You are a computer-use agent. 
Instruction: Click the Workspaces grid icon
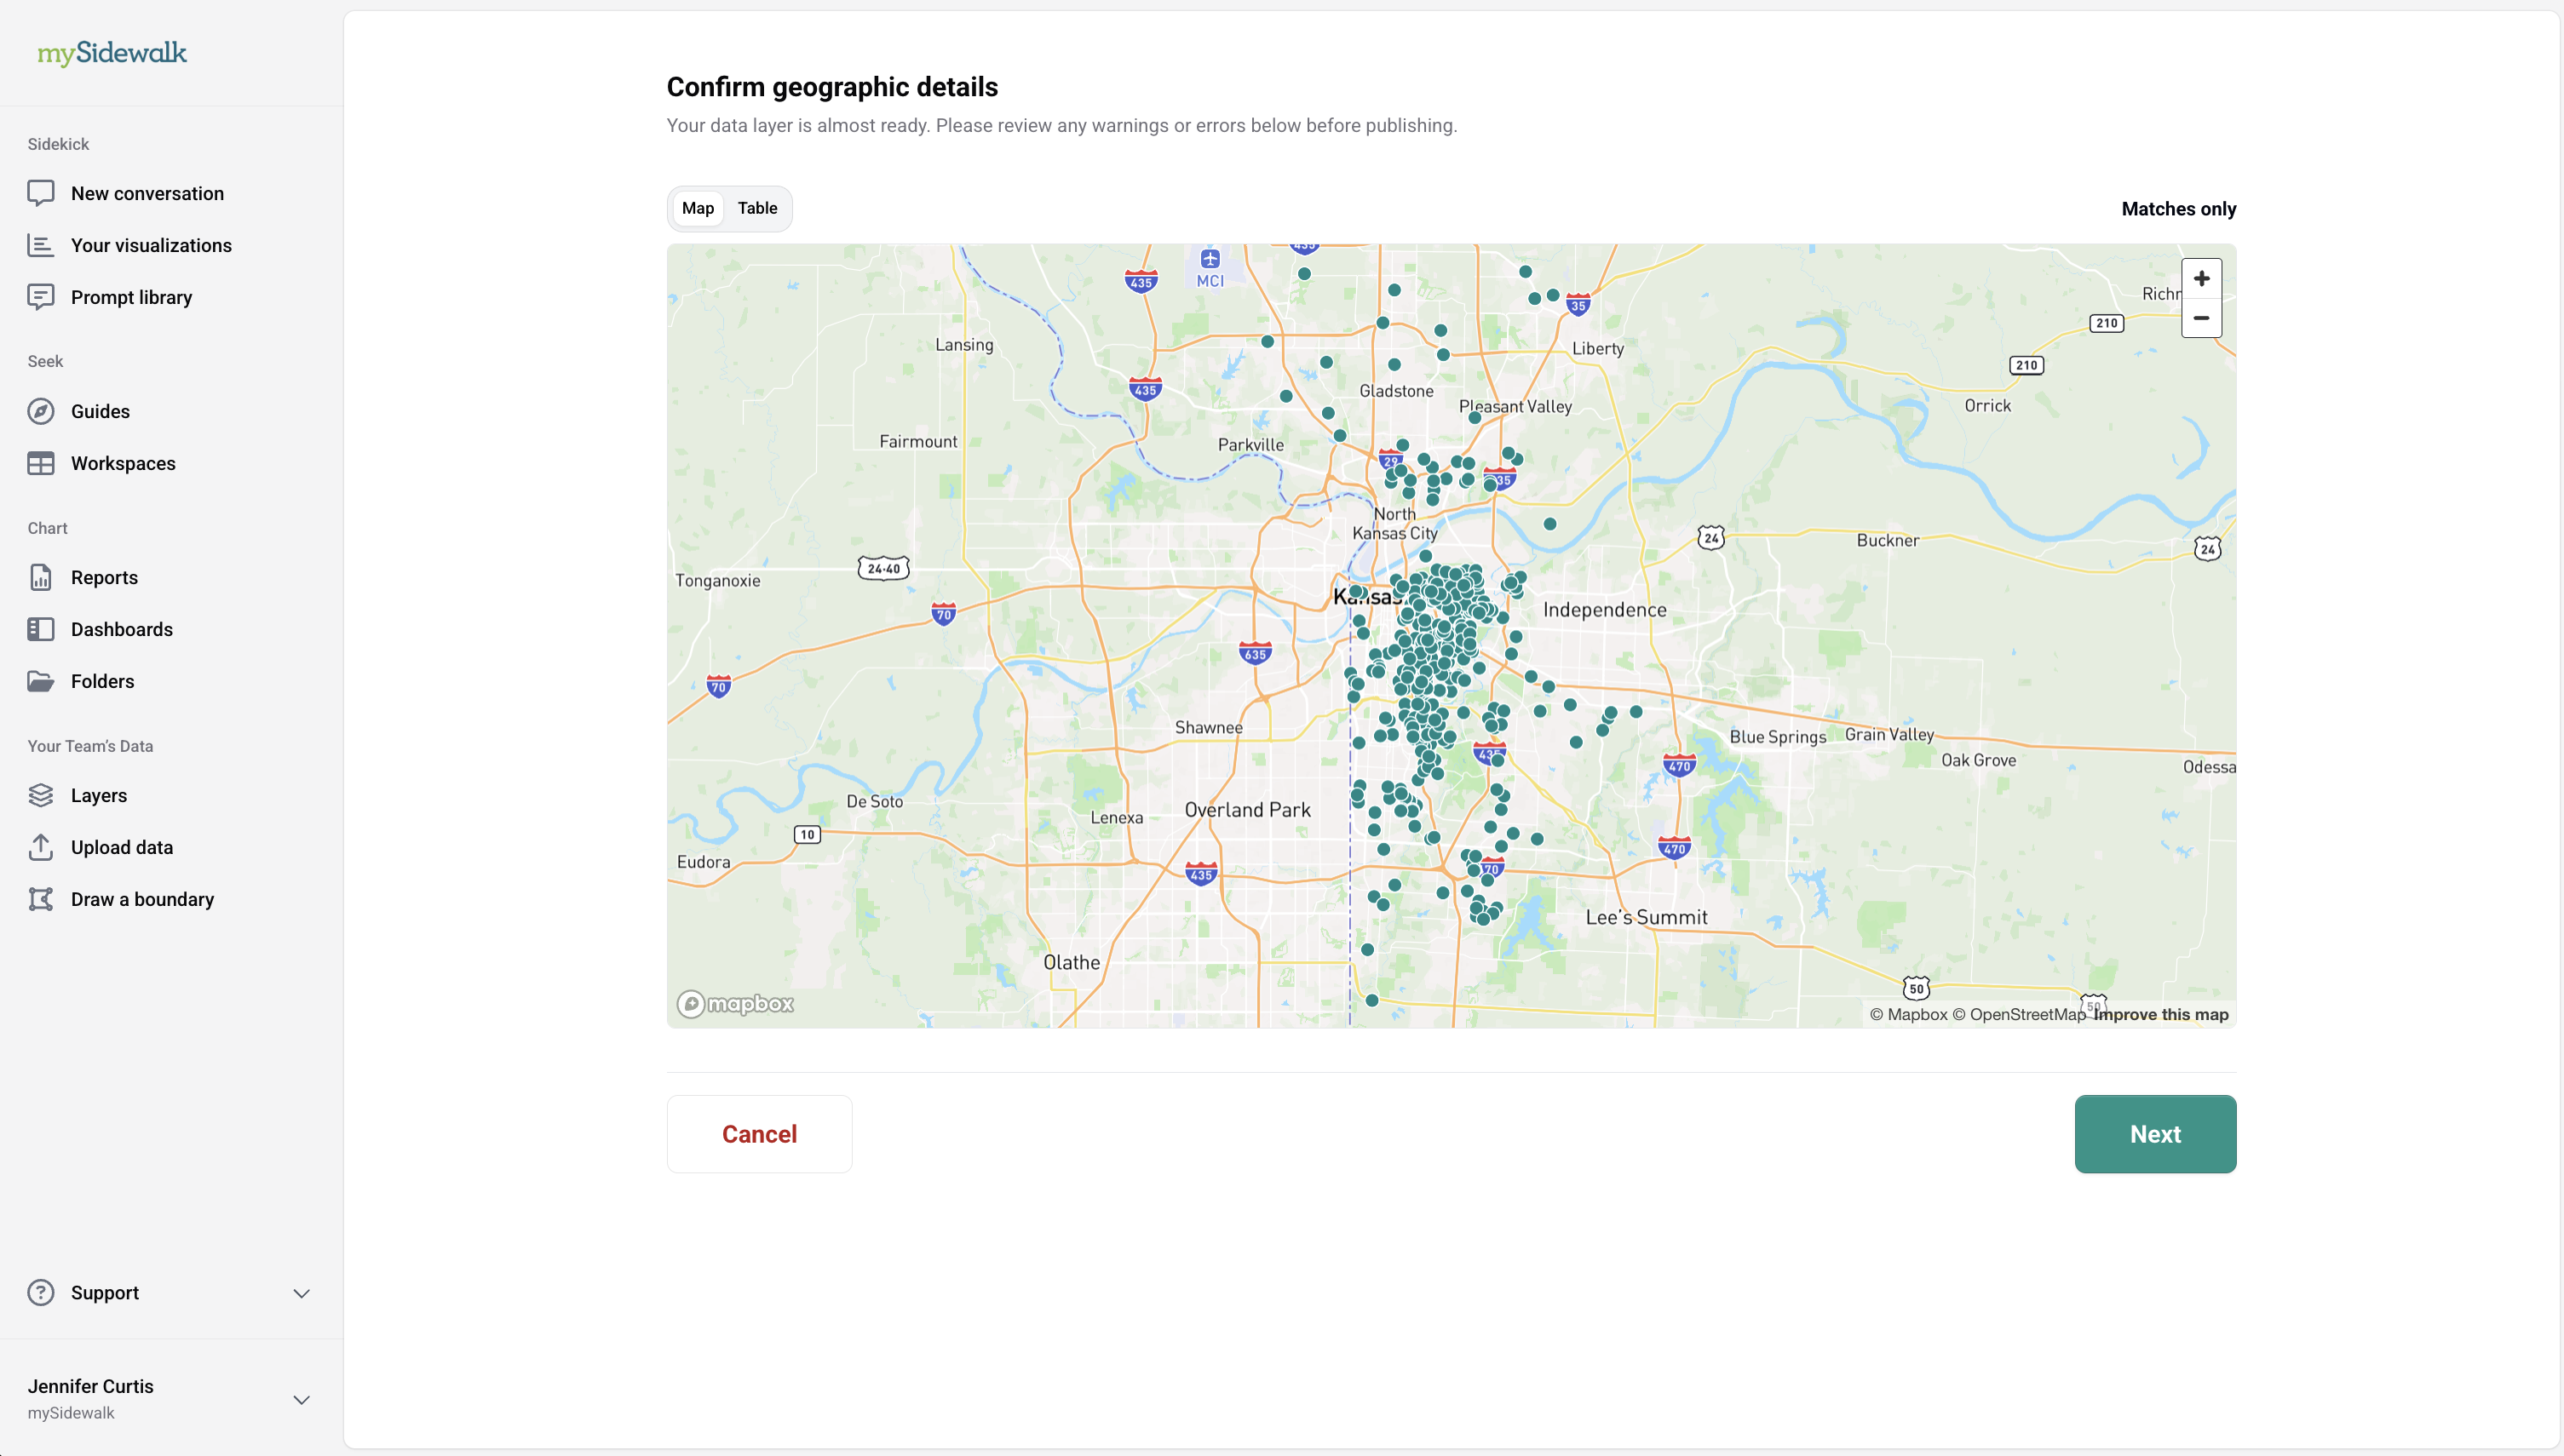tap(41, 463)
